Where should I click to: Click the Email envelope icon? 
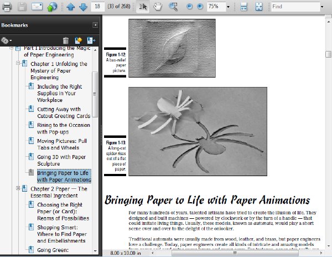pyautogui.click(x=37, y=7)
